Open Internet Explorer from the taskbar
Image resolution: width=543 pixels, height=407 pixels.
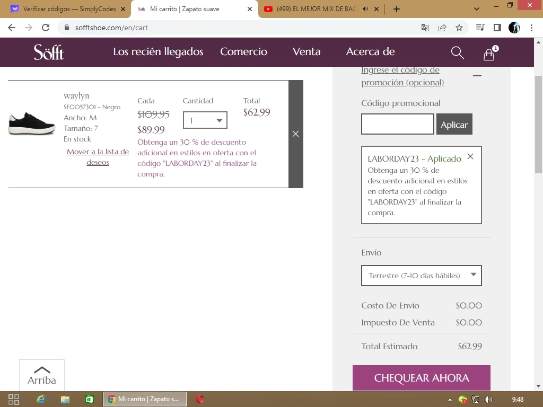point(41,400)
